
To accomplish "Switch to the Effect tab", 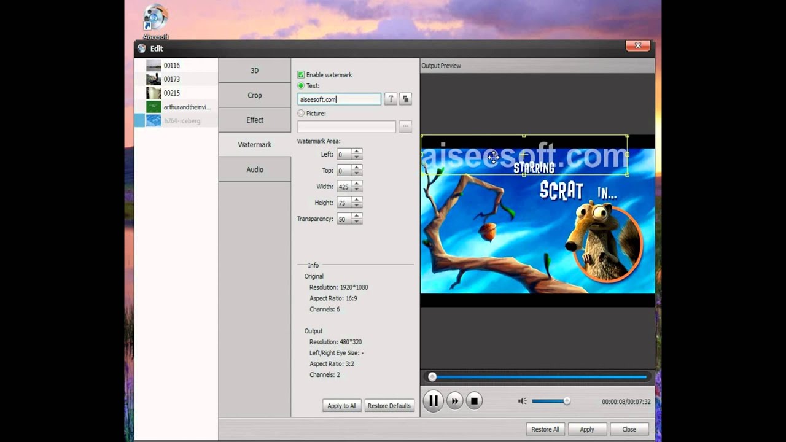I will pos(255,120).
